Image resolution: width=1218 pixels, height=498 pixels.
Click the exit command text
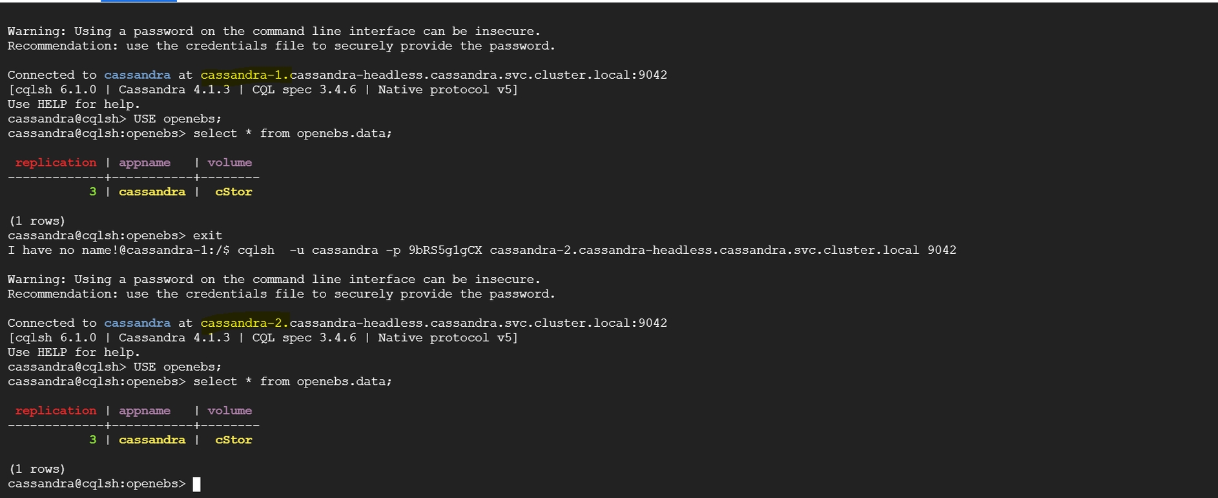click(207, 236)
